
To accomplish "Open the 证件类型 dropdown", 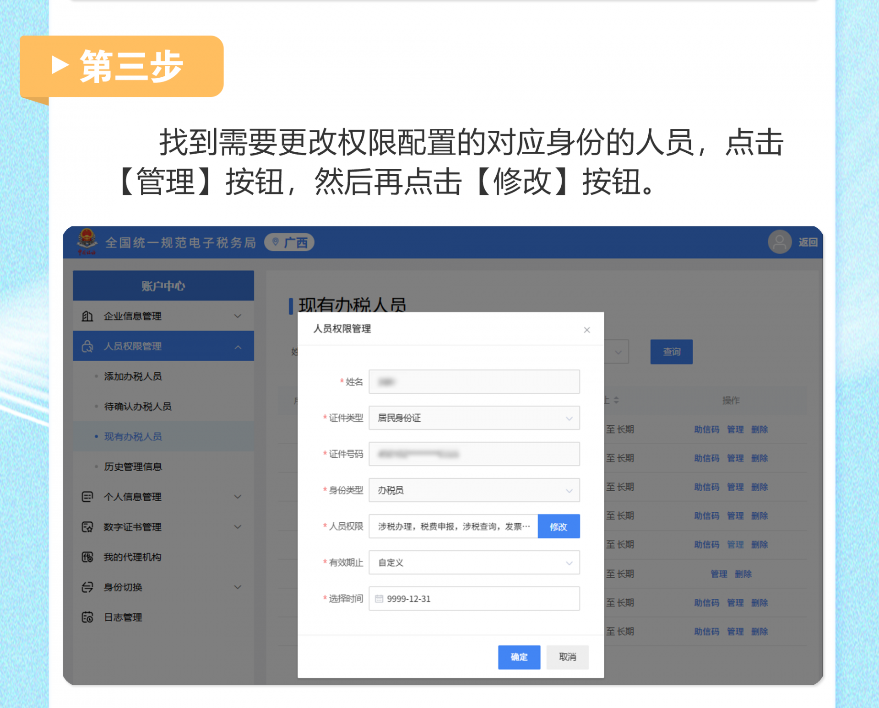I will click(x=474, y=418).
